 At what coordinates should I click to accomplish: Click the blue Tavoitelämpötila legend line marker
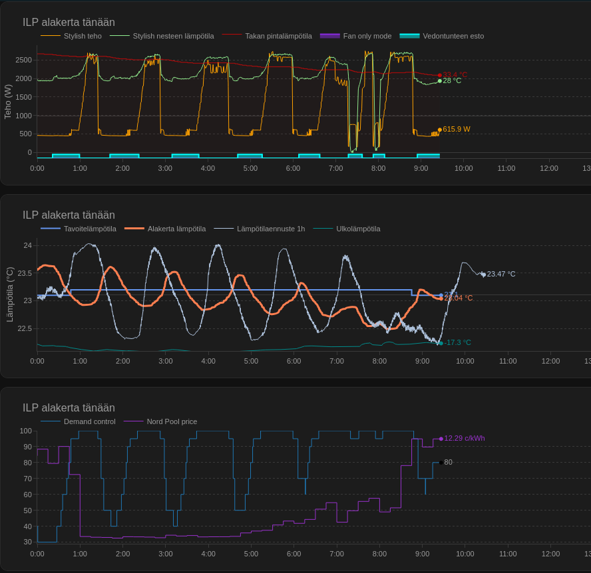[x=51, y=229]
